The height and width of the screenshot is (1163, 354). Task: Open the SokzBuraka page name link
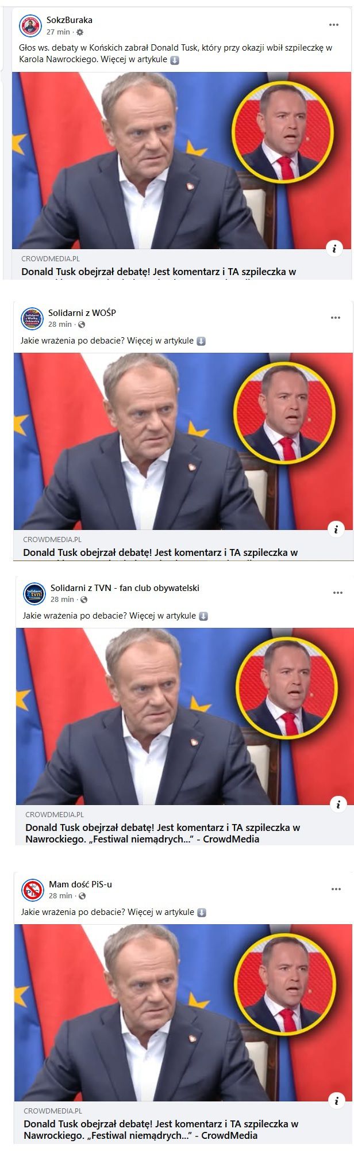tap(70, 20)
